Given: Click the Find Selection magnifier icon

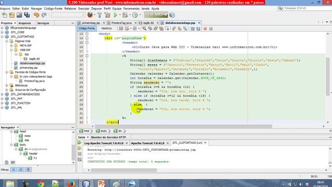Looking at the screenshot, I should click(144, 29).
